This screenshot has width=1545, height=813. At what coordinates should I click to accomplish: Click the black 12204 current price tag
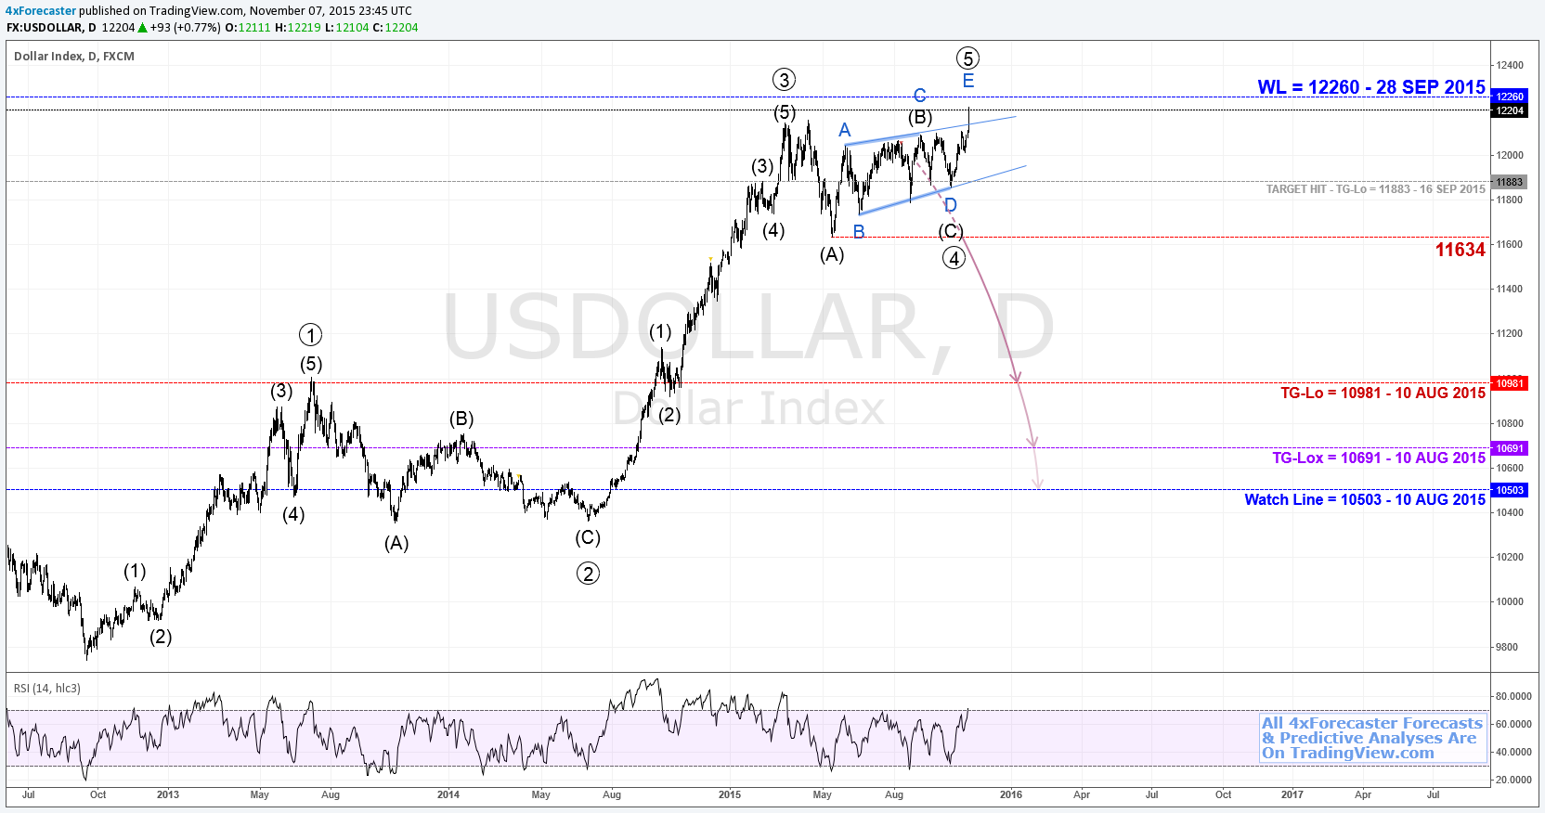(1510, 110)
